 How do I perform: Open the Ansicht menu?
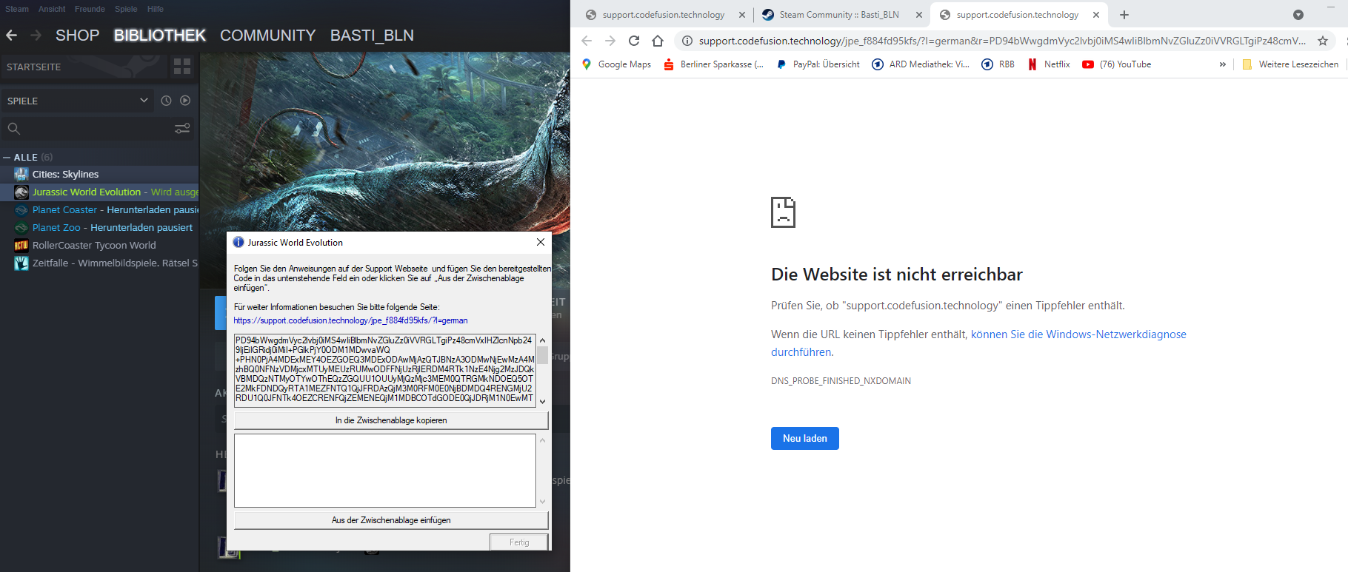(52, 9)
